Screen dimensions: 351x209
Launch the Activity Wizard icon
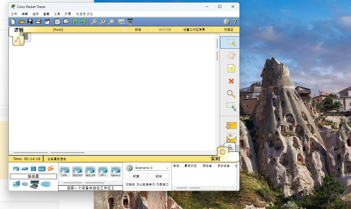coord(47,22)
